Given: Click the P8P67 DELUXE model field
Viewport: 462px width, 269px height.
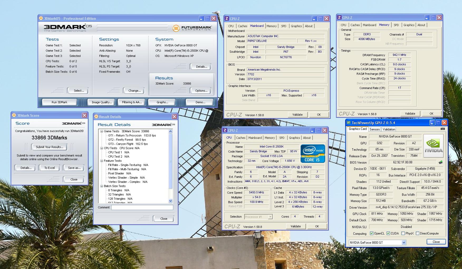Looking at the screenshot, I should tap(271, 41).
